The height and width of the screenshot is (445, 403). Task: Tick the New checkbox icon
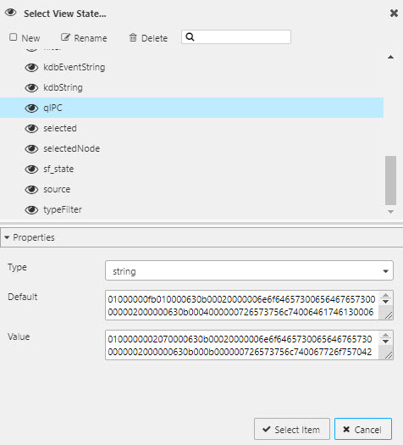pos(13,37)
